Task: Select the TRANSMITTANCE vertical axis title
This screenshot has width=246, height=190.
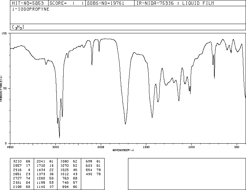Action: [1, 89]
